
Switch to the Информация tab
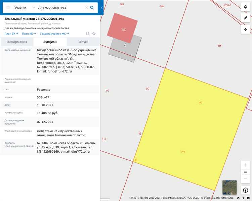17,42
